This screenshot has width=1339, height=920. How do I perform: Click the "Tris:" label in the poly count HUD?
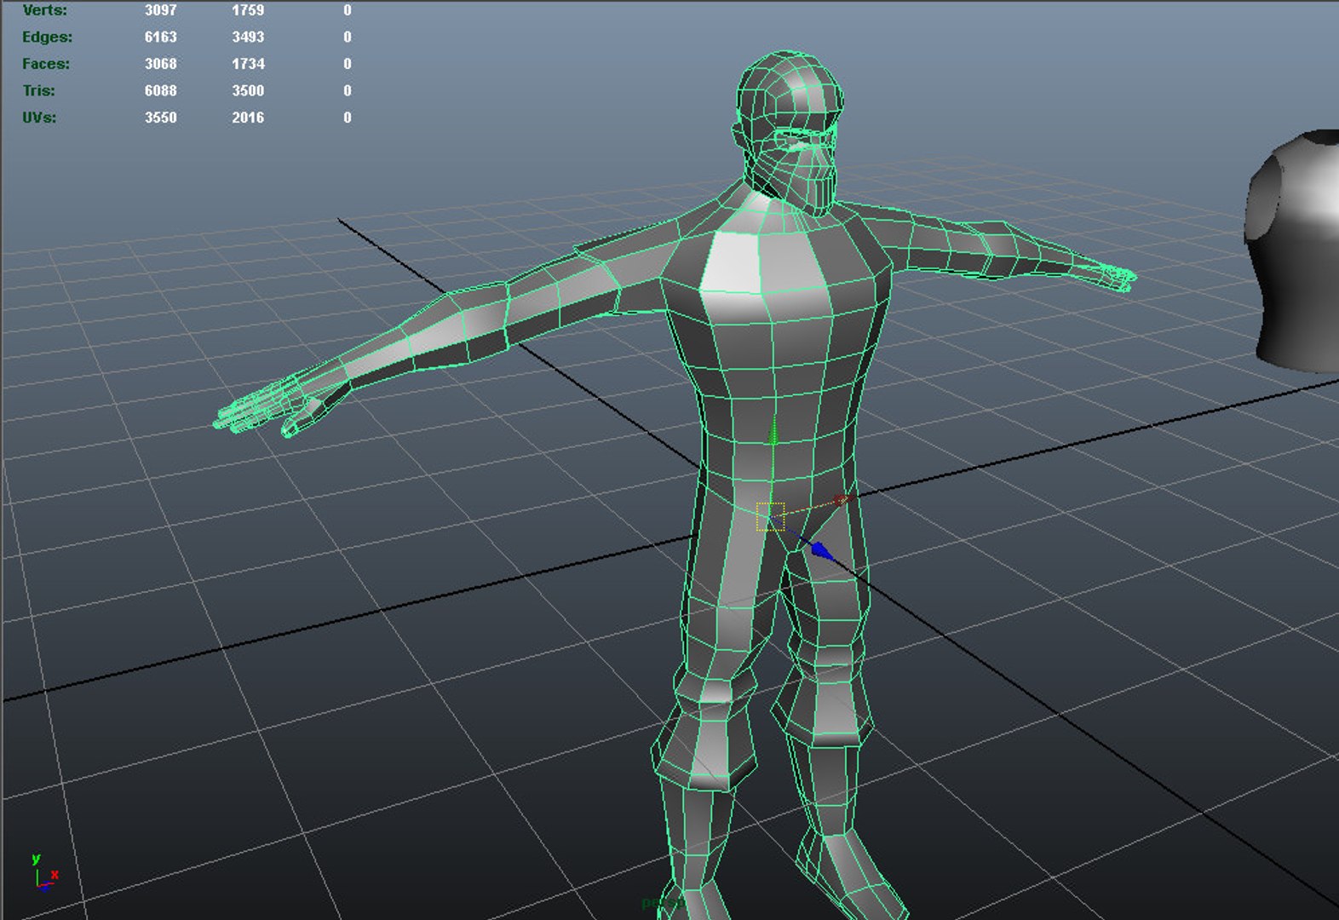click(38, 90)
